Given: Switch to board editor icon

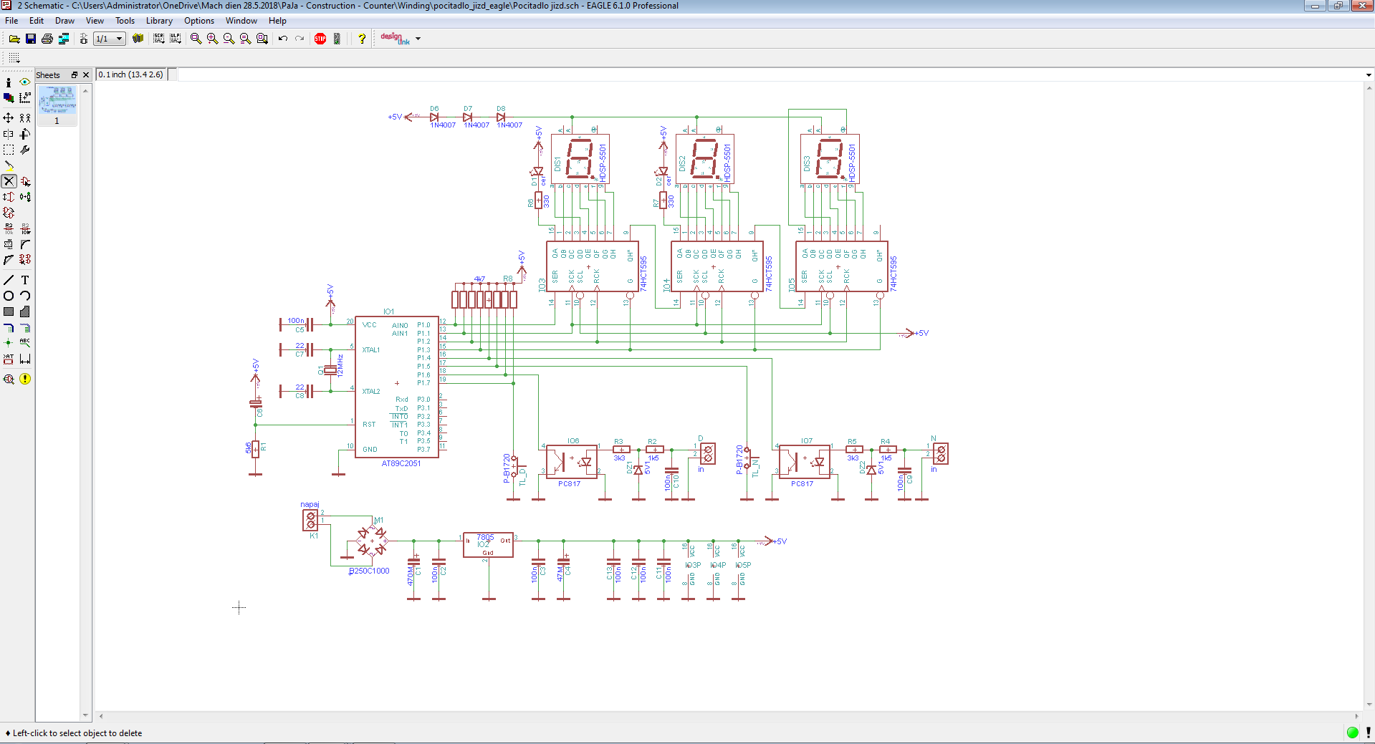Looking at the screenshot, I should pyautogui.click(x=84, y=39).
